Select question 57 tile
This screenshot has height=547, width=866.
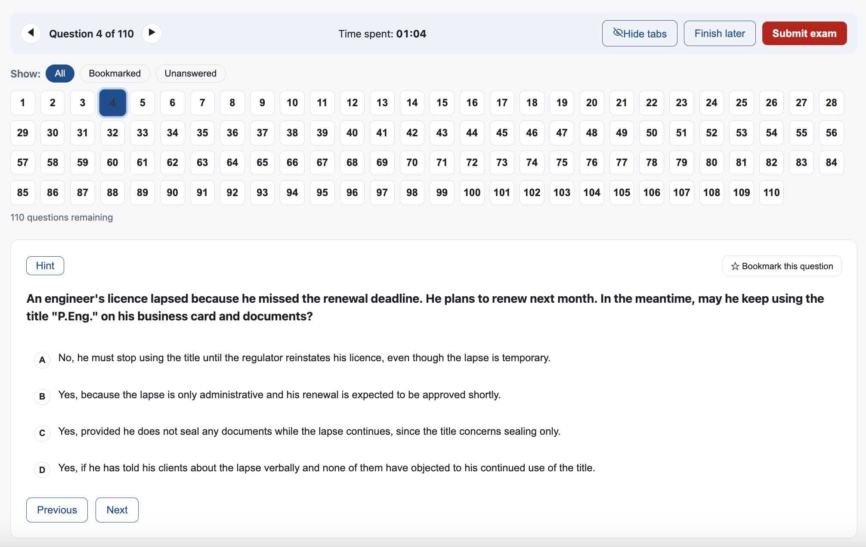[x=23, y=163]
